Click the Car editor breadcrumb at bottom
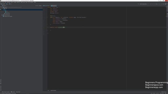The image size is (168, 94). click(48, 91)
